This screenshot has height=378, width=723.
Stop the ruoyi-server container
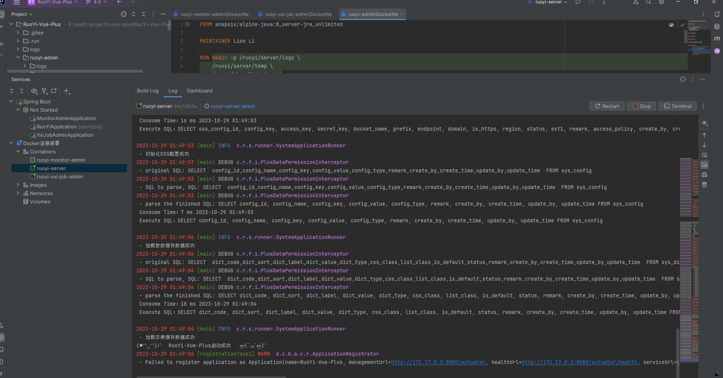pos(641,106)
